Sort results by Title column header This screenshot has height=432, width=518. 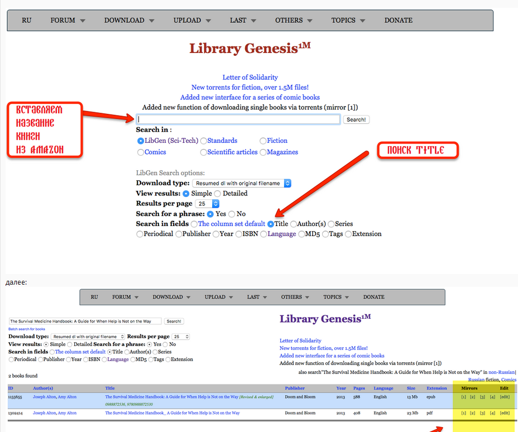coord(110,388)
